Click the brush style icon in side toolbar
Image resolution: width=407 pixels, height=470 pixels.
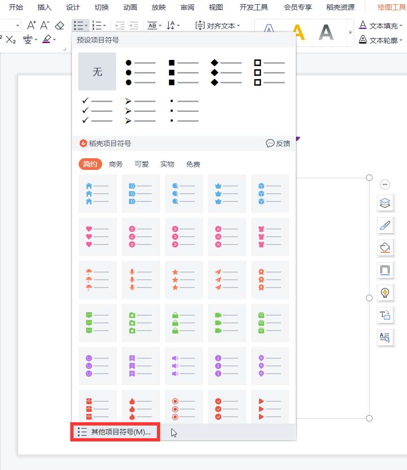pos(385,226)
